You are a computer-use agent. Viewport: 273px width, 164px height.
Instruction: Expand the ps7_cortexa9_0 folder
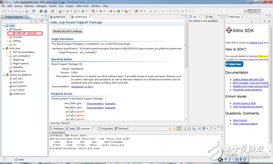7,56
